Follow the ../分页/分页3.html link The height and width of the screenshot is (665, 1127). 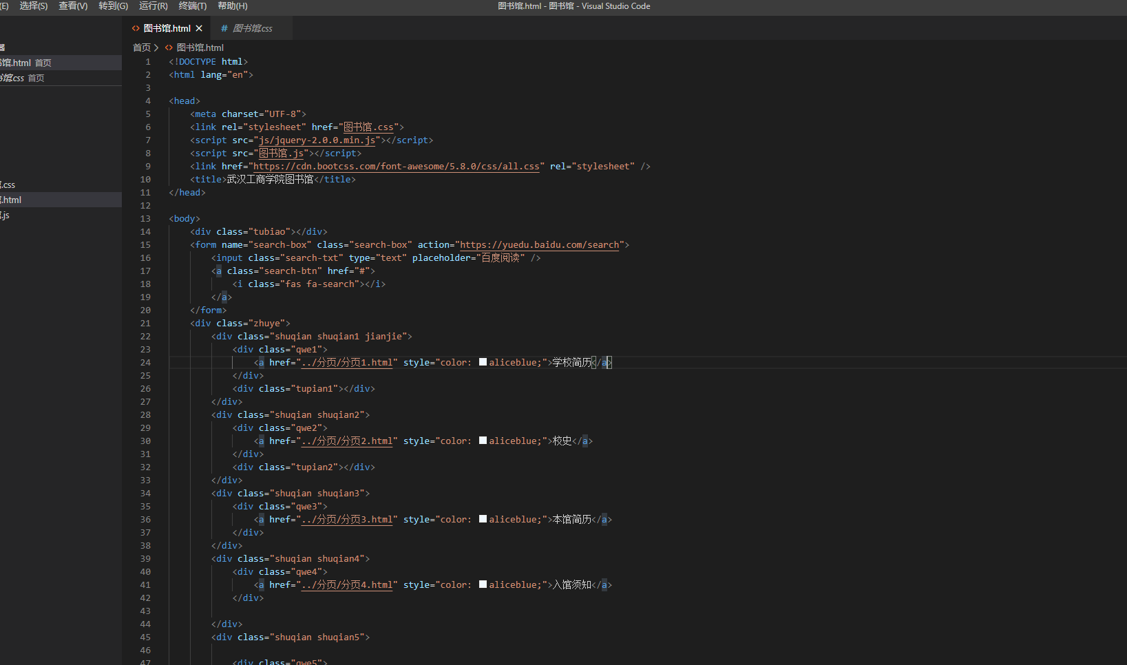point(346,519)
